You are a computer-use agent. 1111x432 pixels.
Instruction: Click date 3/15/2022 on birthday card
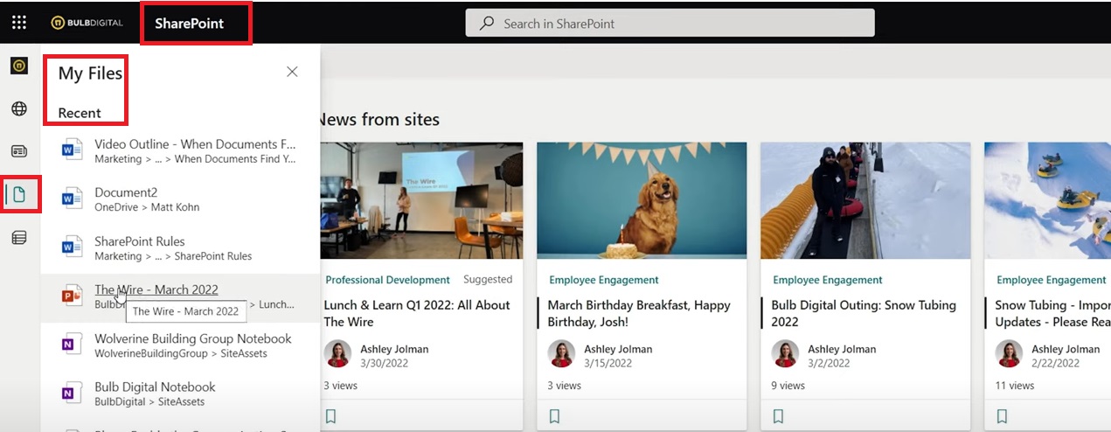coord(608,363)
